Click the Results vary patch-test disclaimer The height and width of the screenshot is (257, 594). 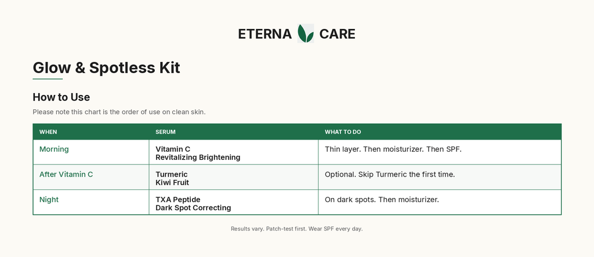pos(296,229)
